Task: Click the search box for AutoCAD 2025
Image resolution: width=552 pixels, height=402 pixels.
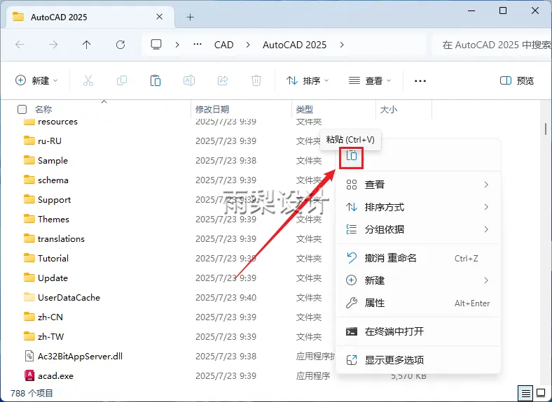Action: pos(492,45)
